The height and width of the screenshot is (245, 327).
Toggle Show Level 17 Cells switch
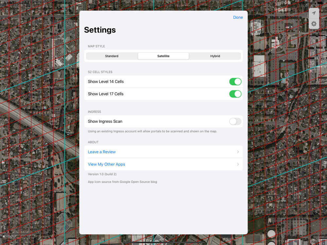(x=235, y=94)
